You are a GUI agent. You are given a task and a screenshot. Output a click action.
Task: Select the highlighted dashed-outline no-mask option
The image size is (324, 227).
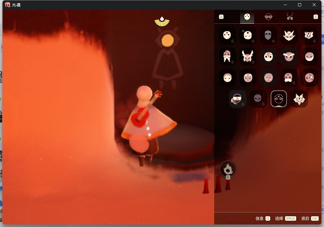pos(278,99)
